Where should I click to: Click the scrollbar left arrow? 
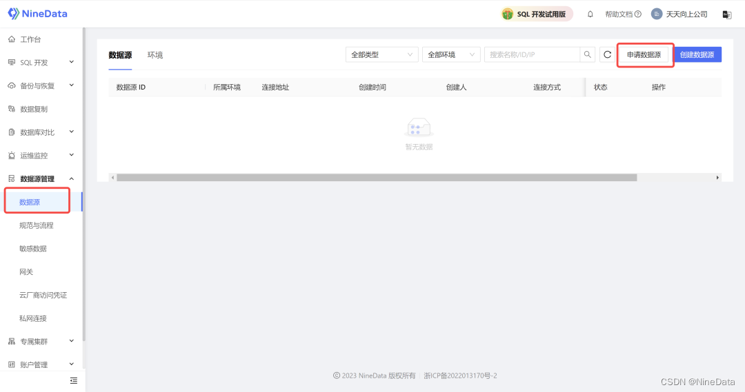(x=112, y=178)
